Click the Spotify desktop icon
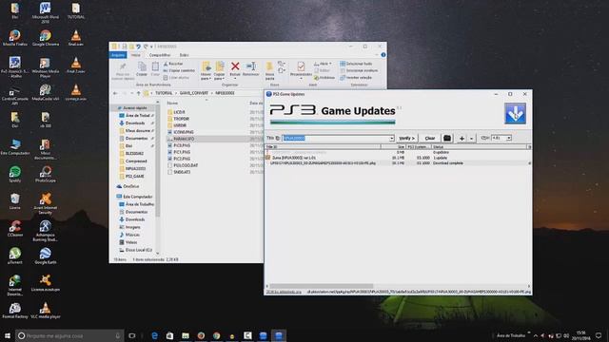 15,174
